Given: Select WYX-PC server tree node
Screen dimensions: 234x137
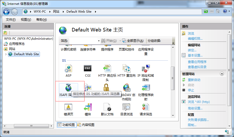Looking at the screenshot, I should (x=29, y=39).
